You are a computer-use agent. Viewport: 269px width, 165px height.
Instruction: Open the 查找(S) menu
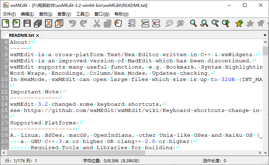(x=46, y=14)
